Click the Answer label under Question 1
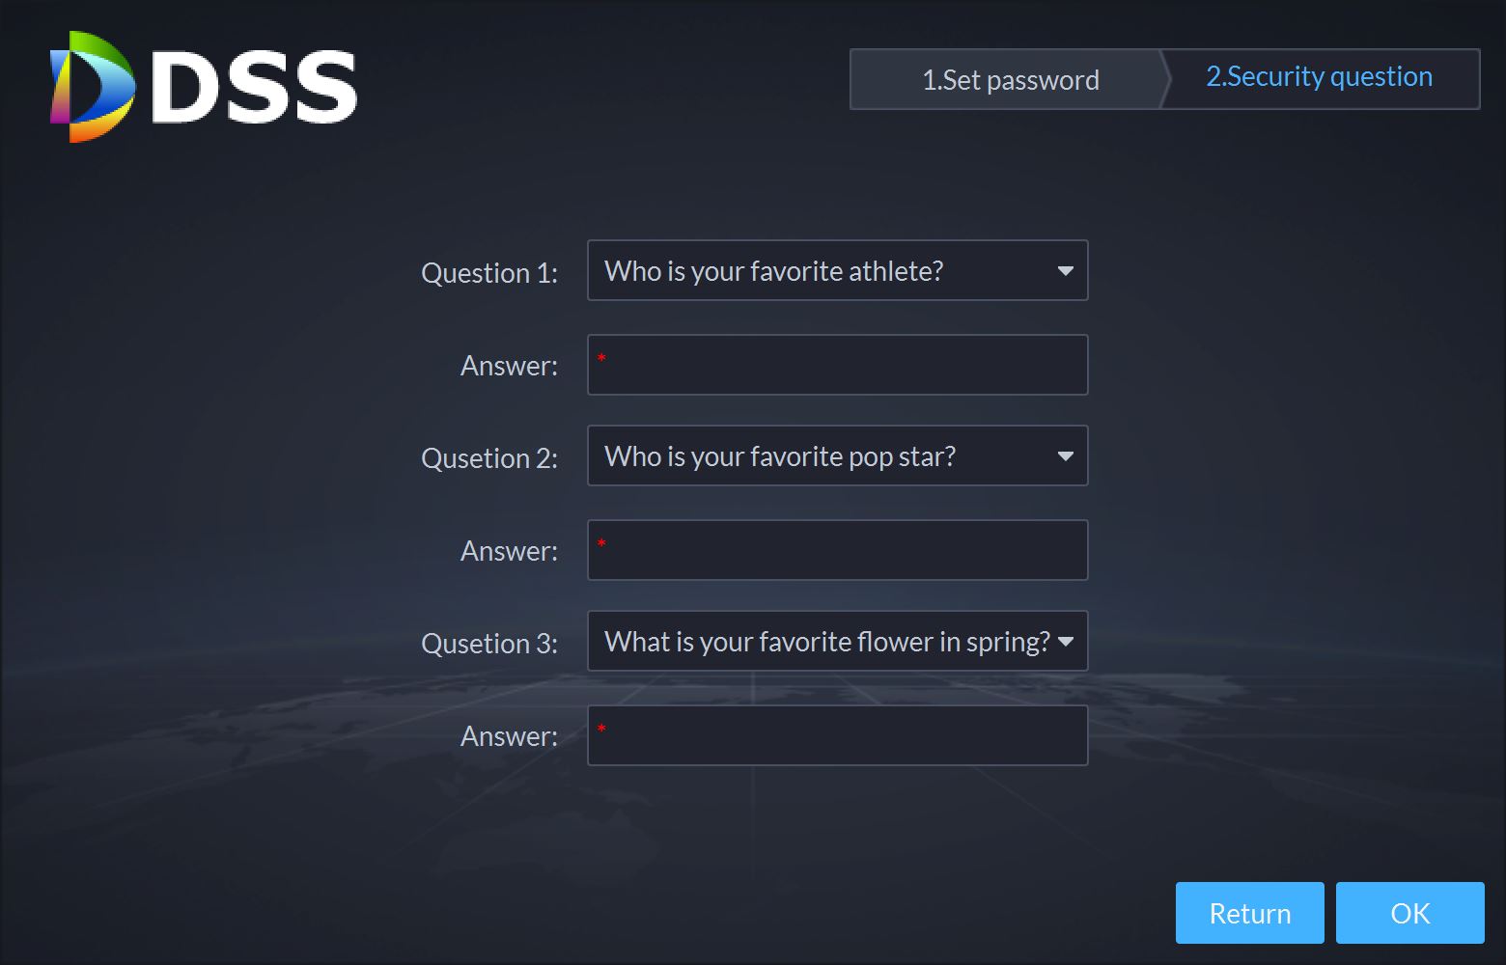 pos(509,366)
